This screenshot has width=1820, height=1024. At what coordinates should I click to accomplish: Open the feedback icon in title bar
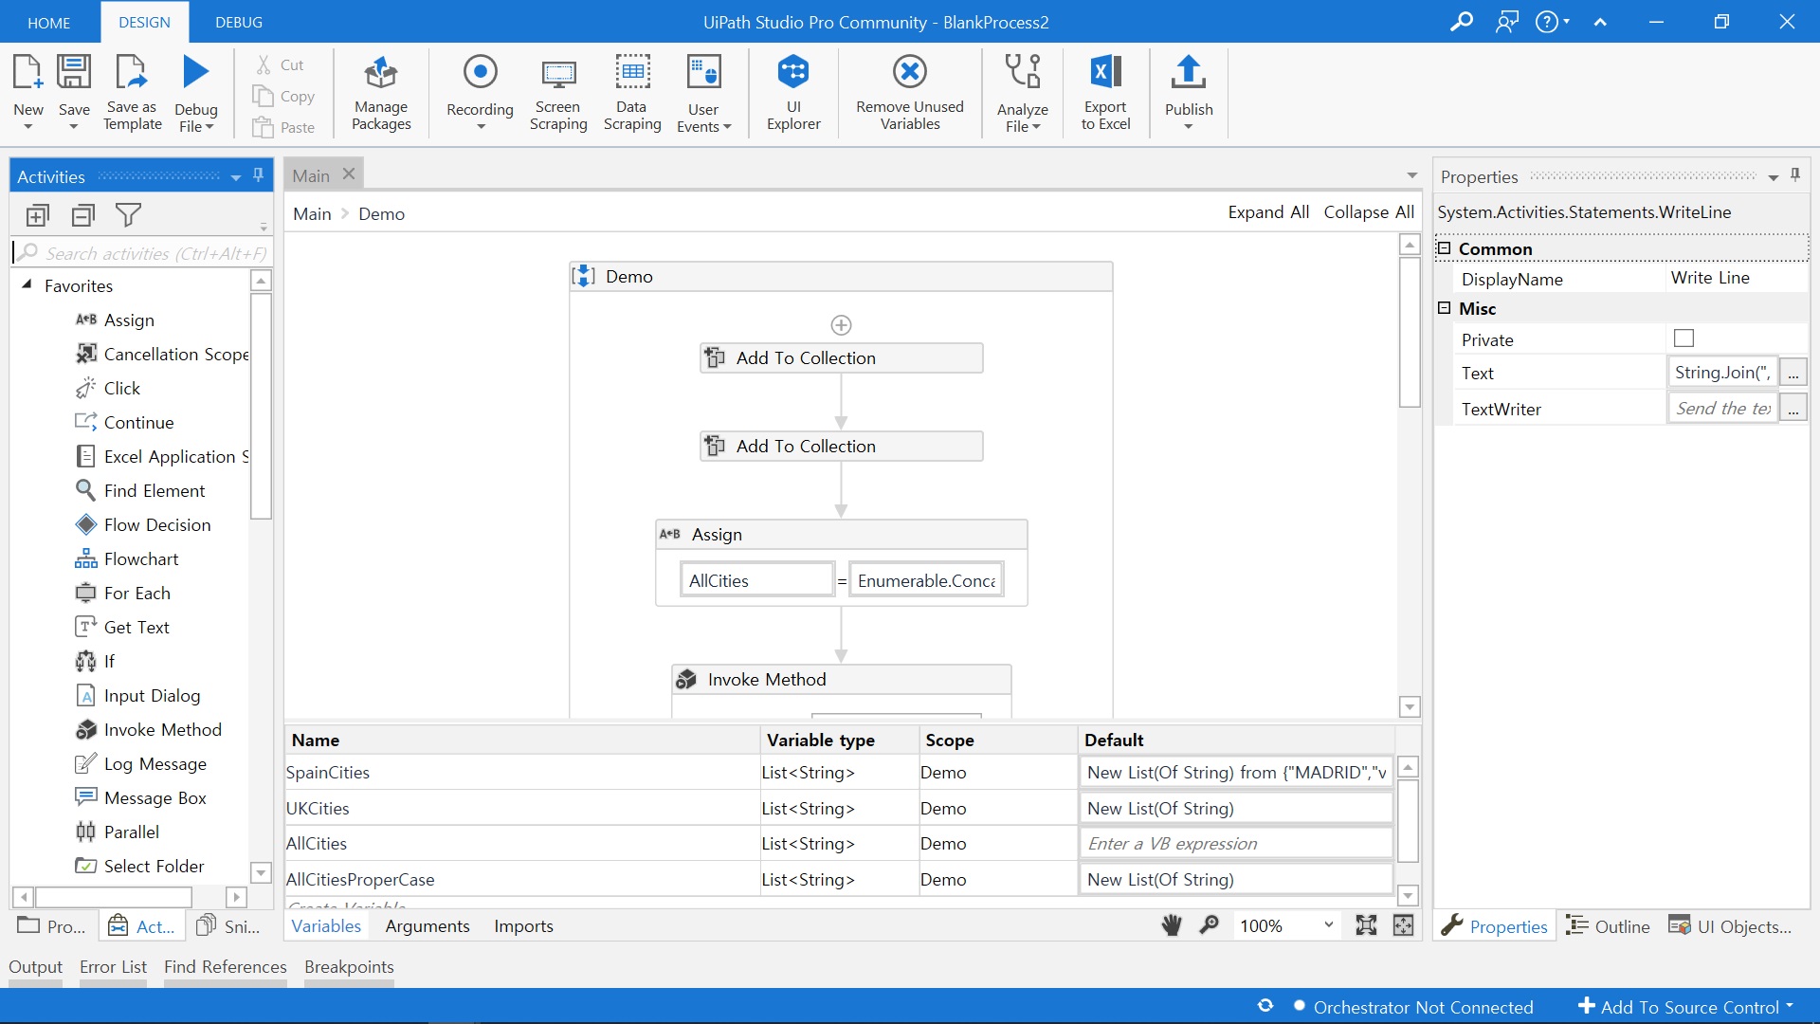(x=1507, y=22)
